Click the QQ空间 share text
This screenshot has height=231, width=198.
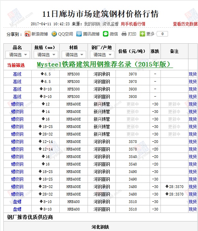[65, 34]
